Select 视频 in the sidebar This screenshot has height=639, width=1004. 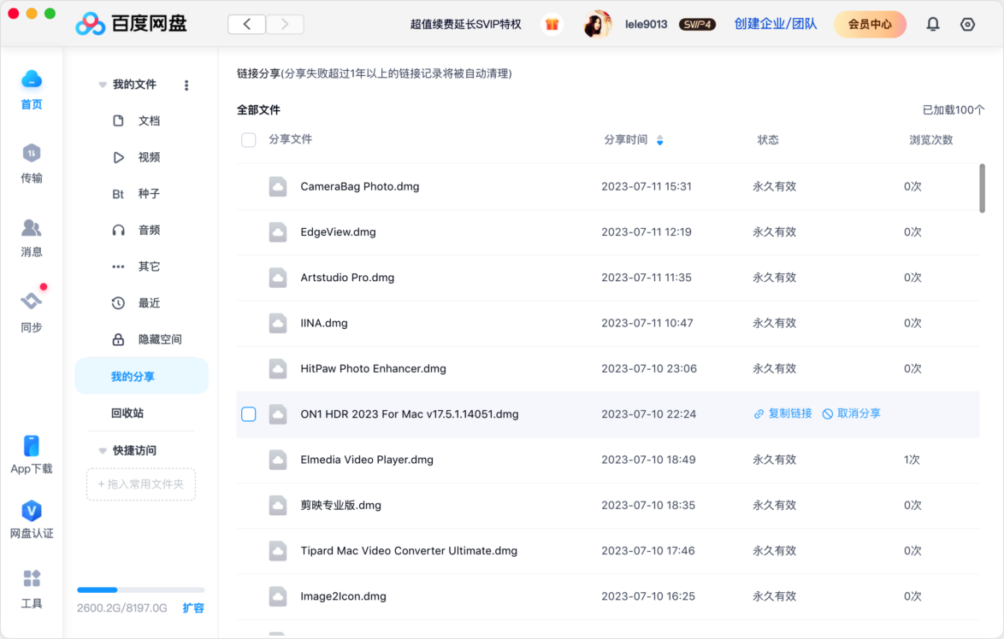coord(149,157)
